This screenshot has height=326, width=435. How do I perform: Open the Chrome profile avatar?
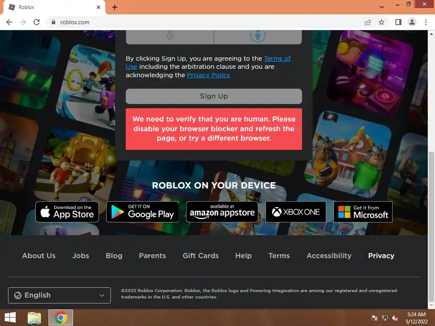pos(412,22)
